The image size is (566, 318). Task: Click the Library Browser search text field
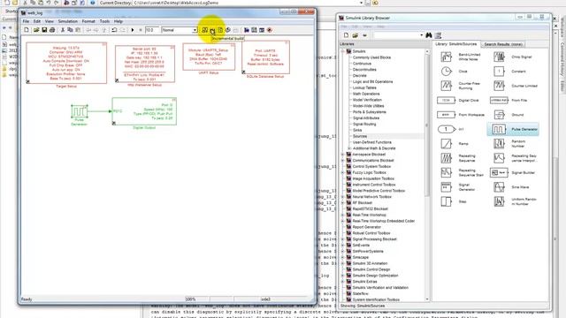[x=396, y=35]
